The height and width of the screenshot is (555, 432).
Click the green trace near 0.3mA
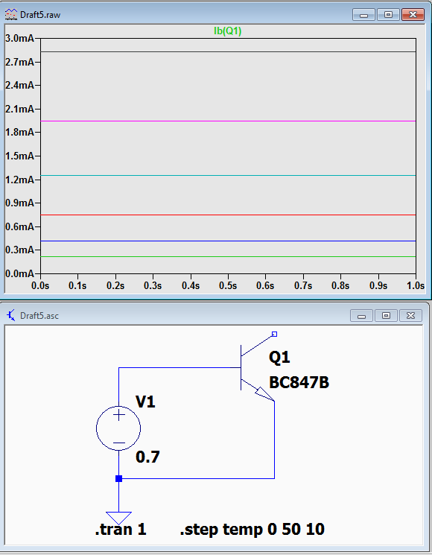(x=228, y=256)
